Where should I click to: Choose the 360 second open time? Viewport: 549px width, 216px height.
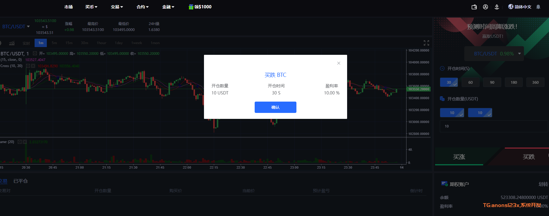535,82
